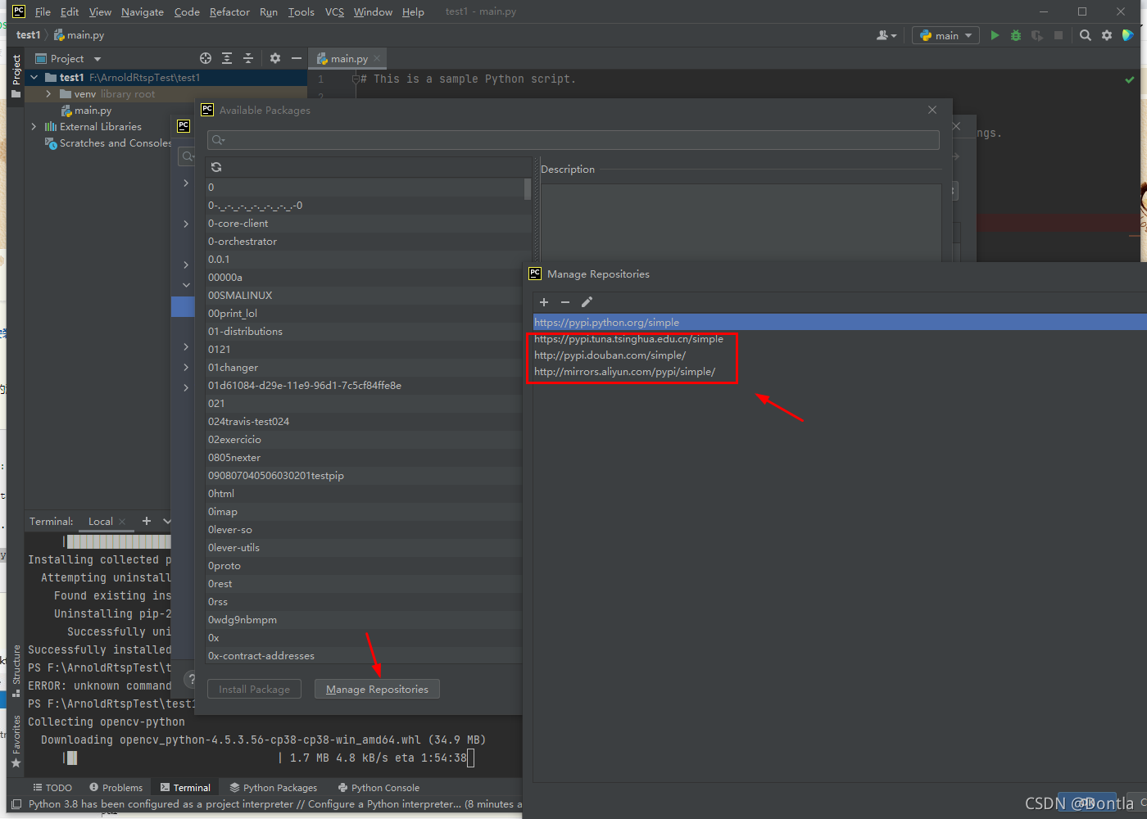Reload the available packages list
The image size is (1147, 819).
coord(216,167)
